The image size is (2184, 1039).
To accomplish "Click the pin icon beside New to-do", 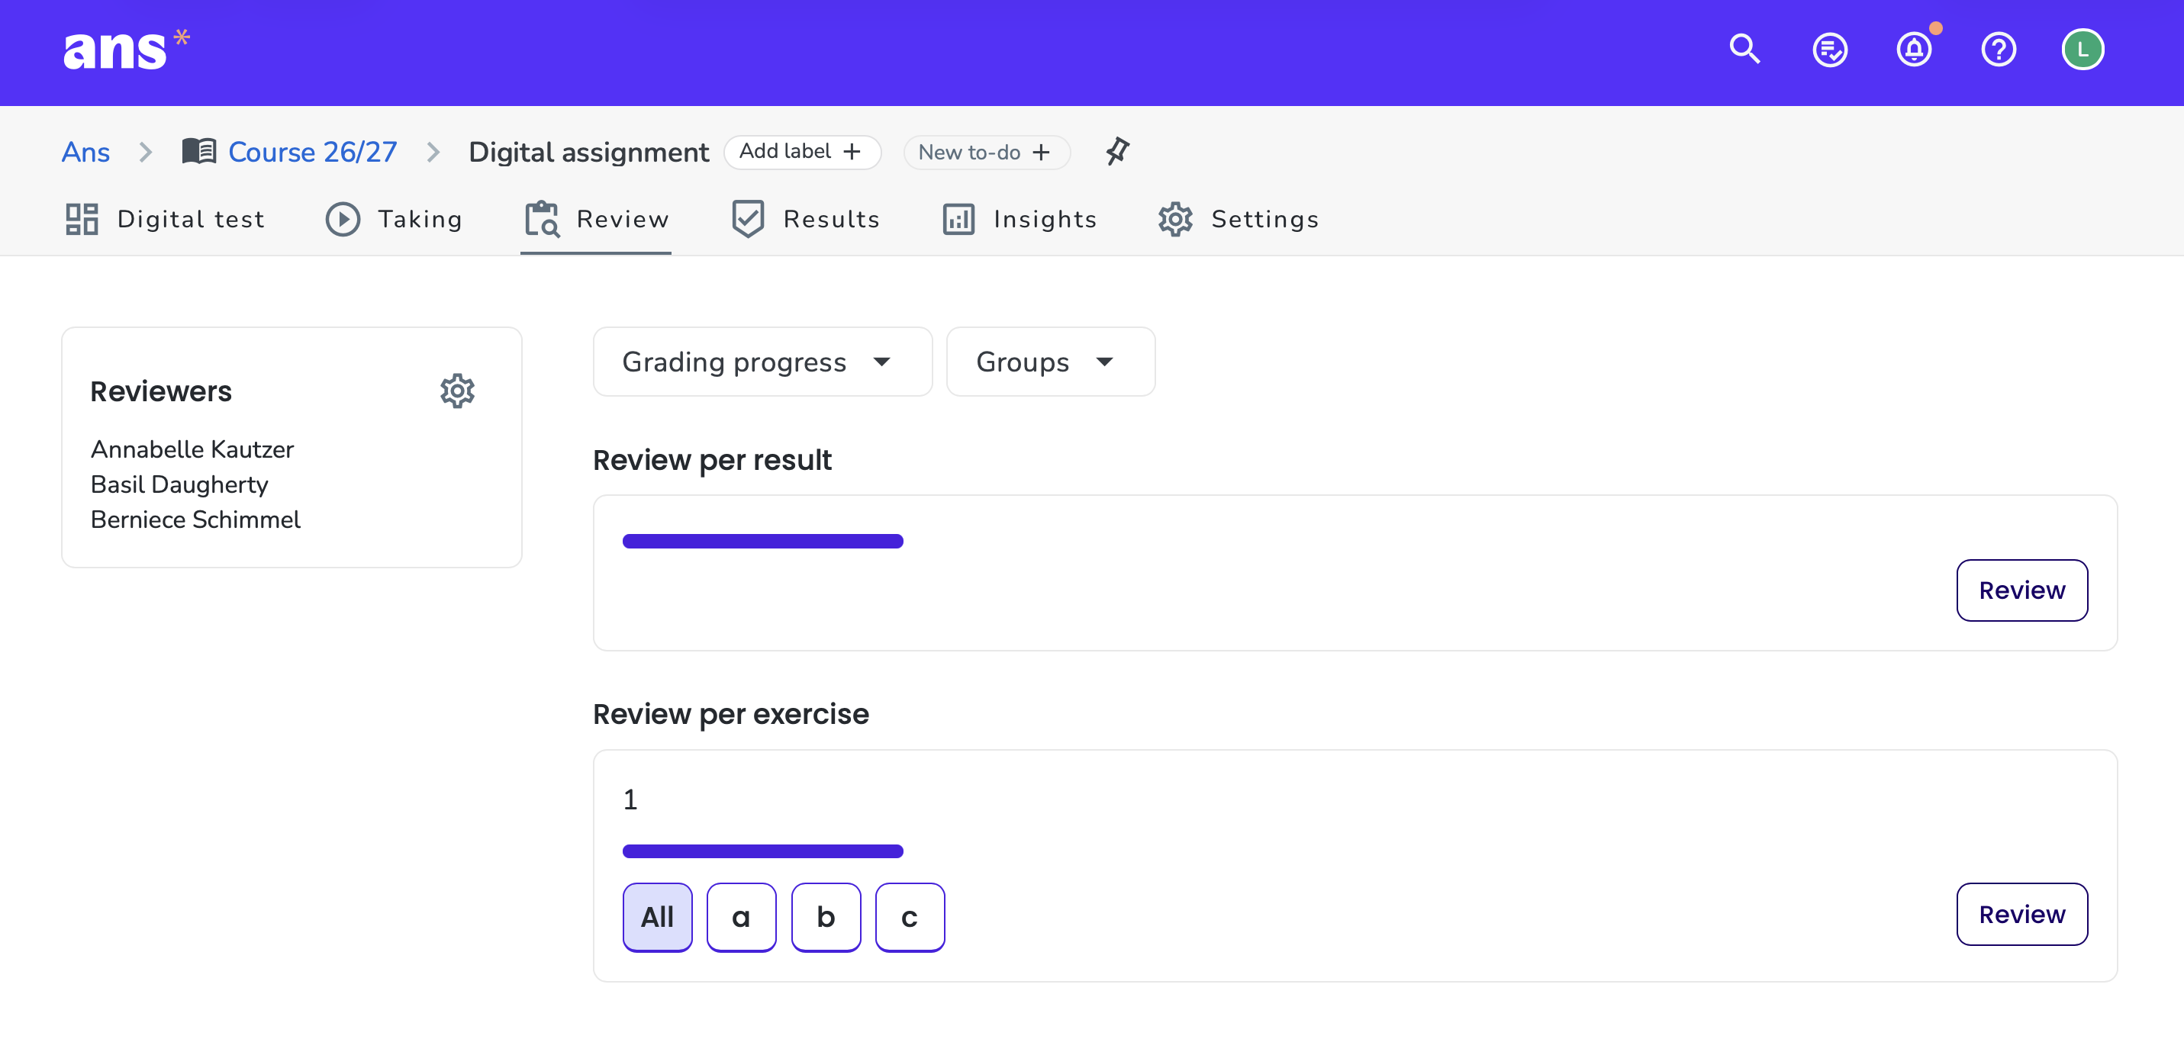I will 1117,152.
